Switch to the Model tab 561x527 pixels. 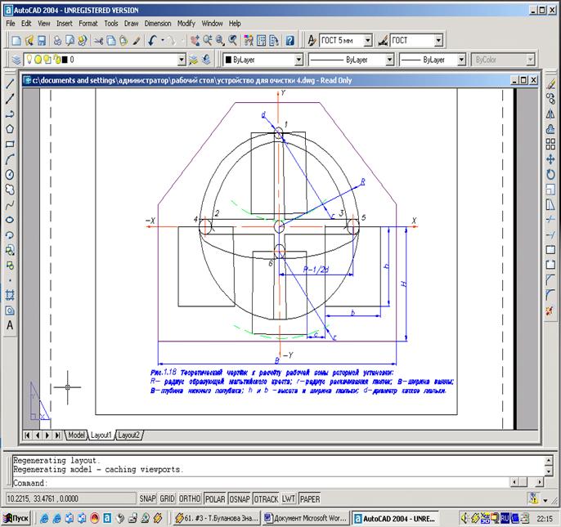click(77, 435)
